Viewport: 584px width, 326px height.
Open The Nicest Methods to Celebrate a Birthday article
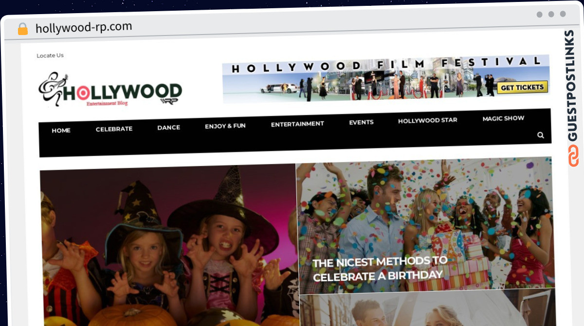[x=380, y=269]
